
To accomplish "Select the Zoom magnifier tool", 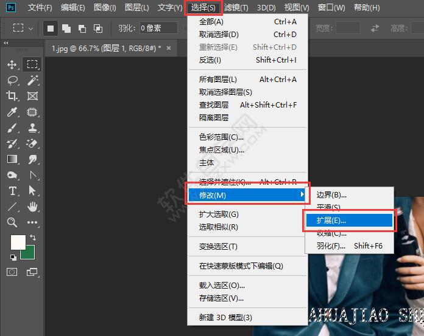I will point(12,222).
